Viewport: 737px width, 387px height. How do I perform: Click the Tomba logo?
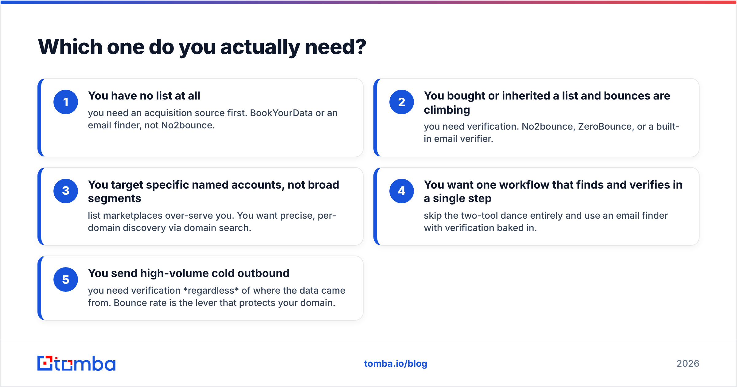click(76, 363)
